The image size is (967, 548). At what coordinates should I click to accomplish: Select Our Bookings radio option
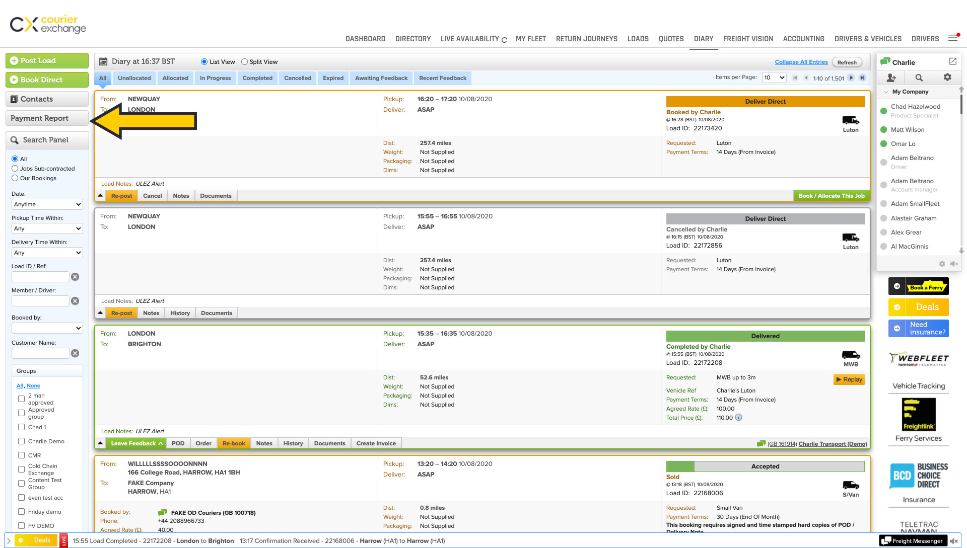15,178
